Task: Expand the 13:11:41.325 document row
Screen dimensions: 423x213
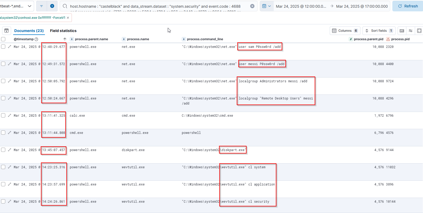Action: click(x=10, y=115)
